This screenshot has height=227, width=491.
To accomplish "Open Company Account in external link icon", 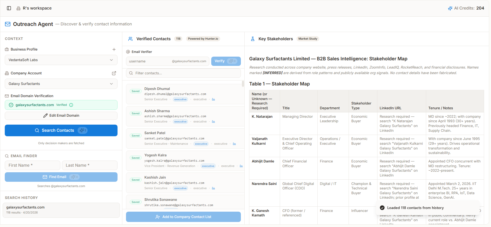I will [114, 73].
